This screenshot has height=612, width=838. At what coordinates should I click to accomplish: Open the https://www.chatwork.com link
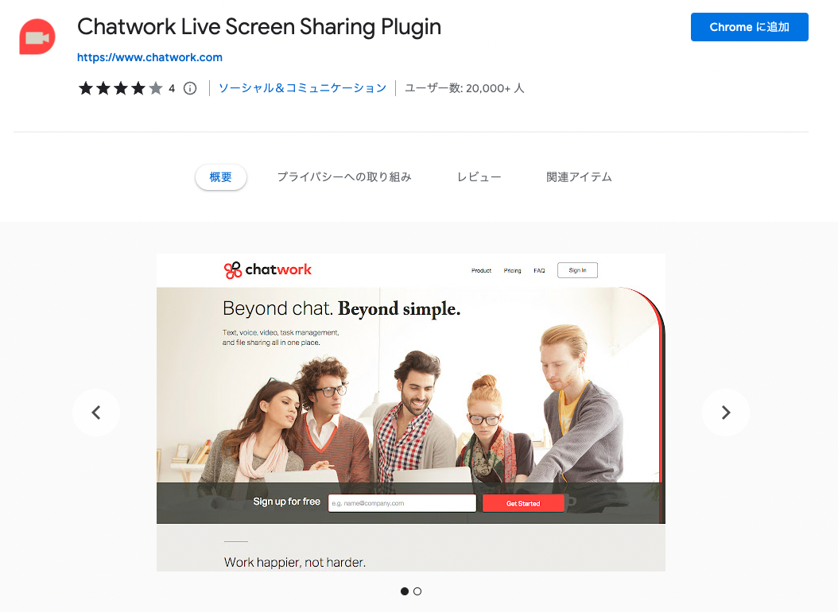tap(149, 56)
